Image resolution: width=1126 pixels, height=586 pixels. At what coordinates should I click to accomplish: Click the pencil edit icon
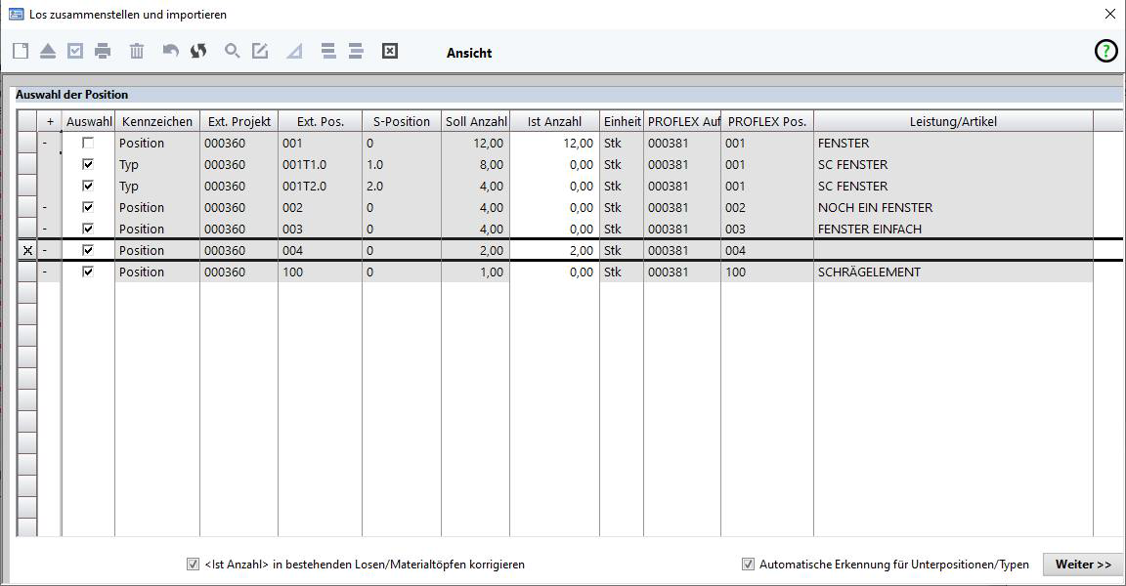tap(260, 52)
